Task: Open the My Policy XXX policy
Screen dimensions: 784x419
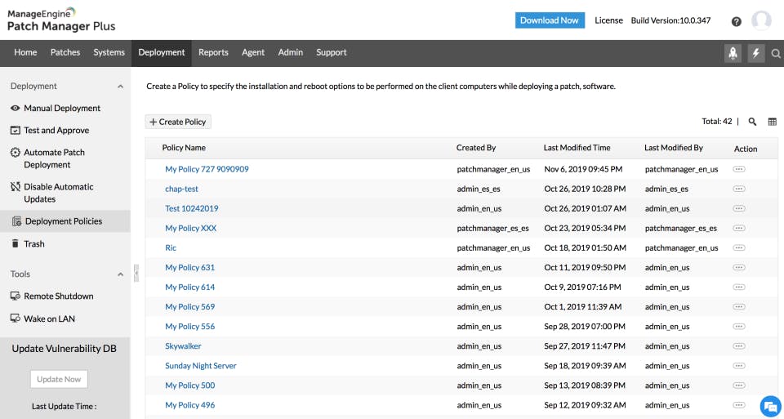Action: coord(190,228)
